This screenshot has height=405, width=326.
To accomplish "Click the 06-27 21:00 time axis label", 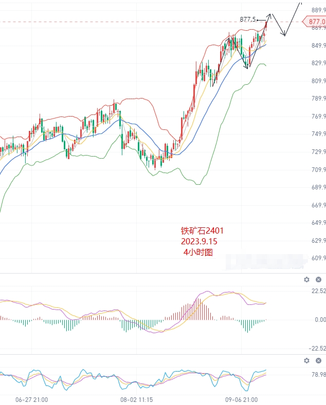I will point(31,400).
